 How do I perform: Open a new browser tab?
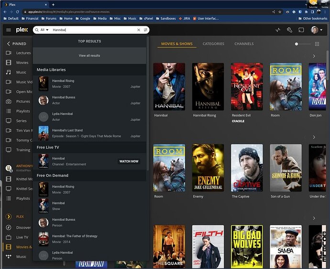(53, 4)
